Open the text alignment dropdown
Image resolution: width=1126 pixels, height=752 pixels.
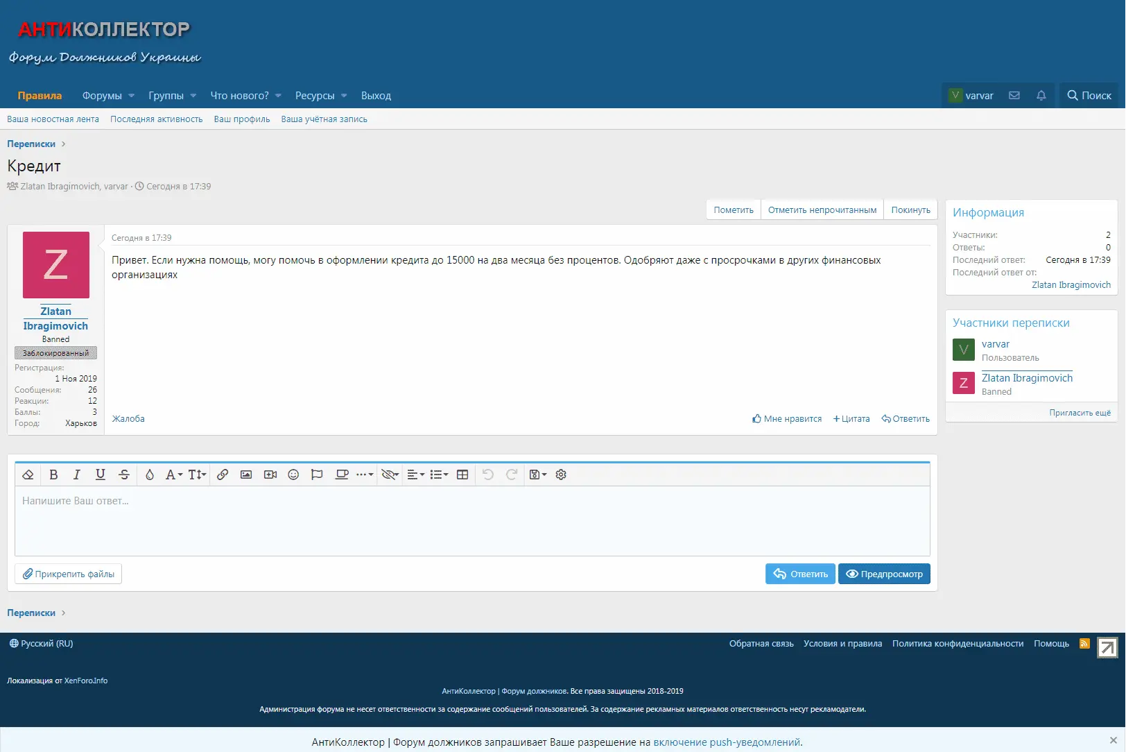click(x=415, y=475)
